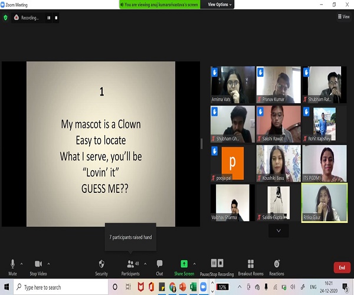Select Ritika Gaur highlighted video thumbnail
The width and height of the screenshot is (354, 295).
click(324, 203)
